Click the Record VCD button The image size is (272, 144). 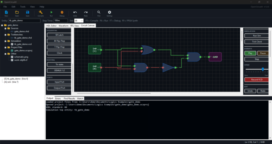tap(257, 80)
